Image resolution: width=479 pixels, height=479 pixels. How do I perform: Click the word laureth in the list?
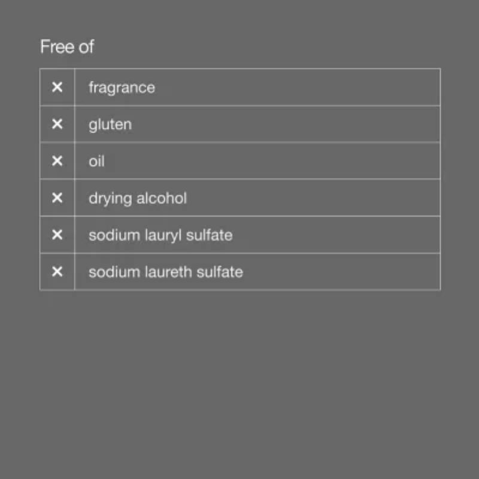click(x=168, y=272)
